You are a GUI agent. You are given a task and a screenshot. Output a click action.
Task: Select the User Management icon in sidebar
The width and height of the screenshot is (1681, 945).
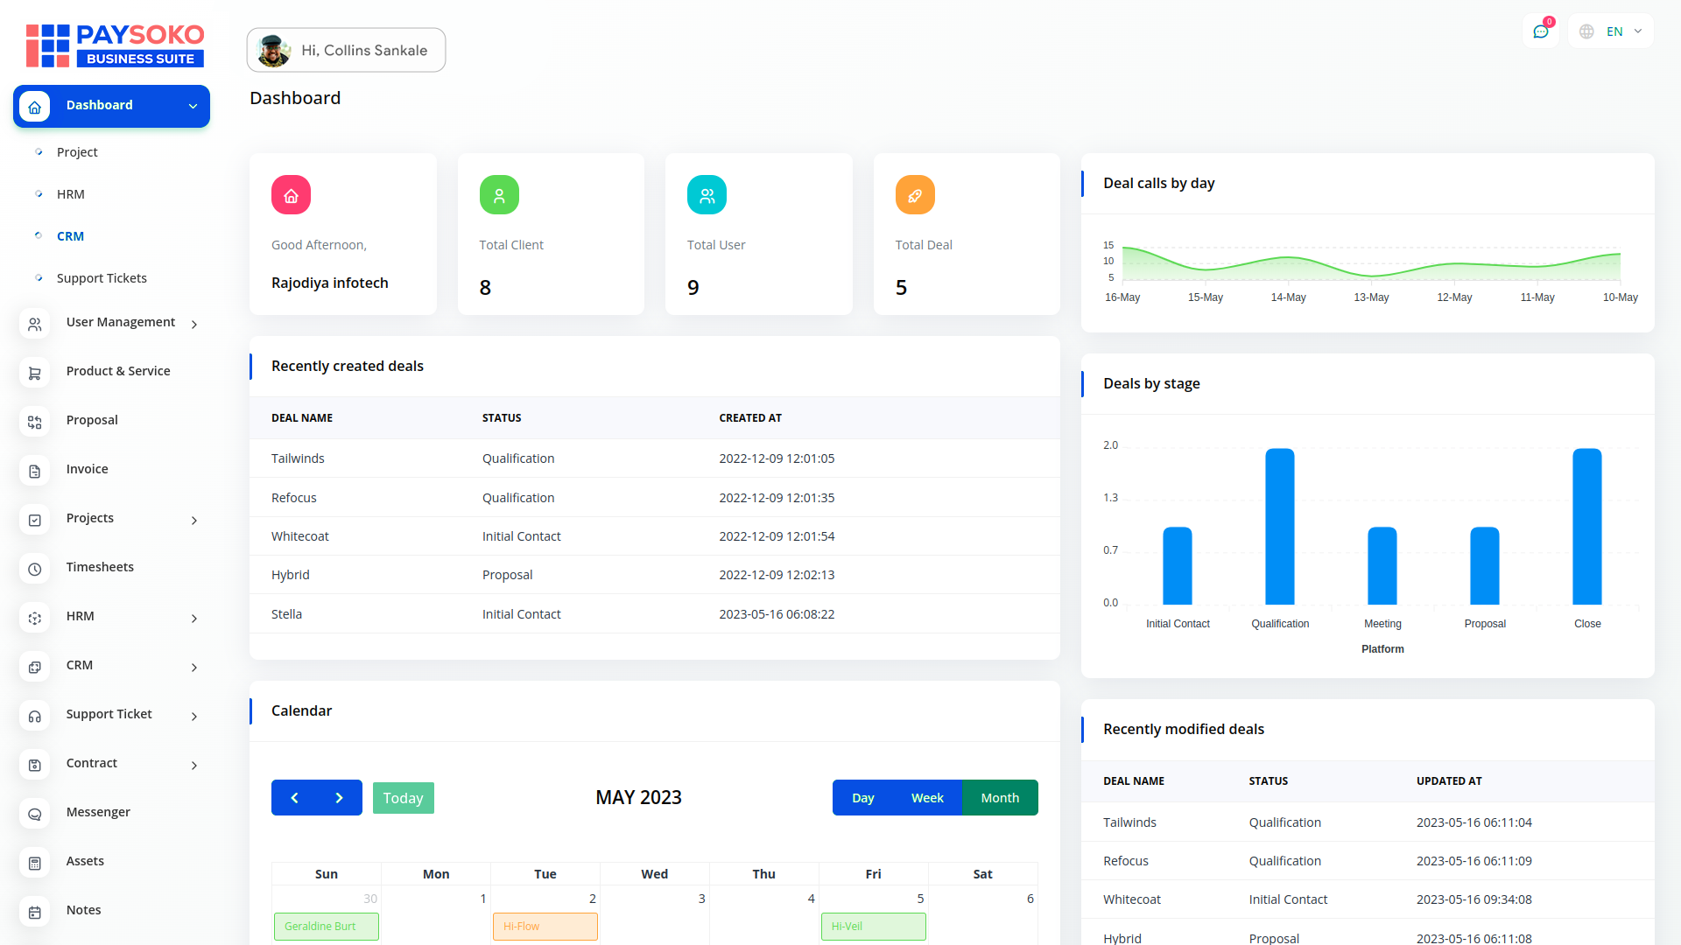tap(34, 324)
